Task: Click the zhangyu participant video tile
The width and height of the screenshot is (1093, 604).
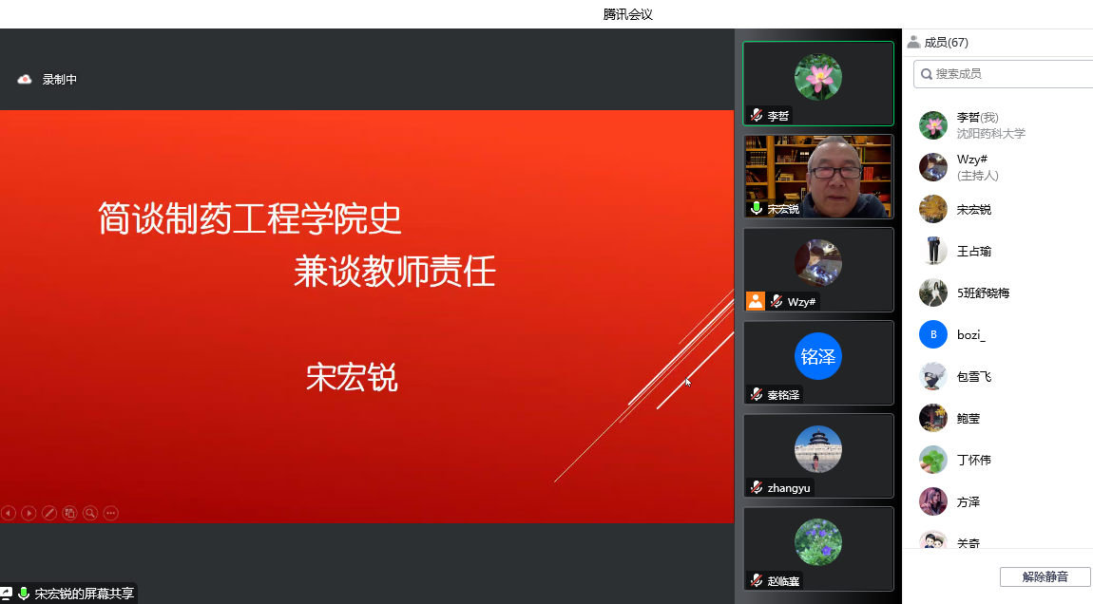Action: tap(818, 455)
